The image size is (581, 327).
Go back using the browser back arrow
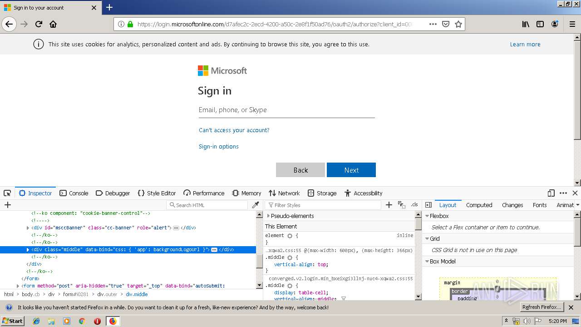9,24
